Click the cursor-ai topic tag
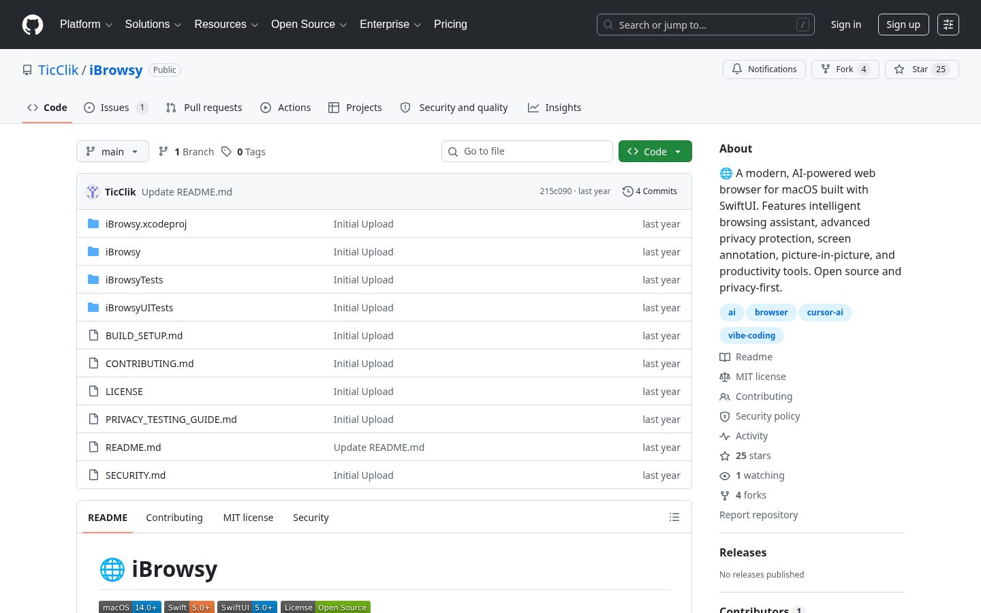 (x=825, y=313)
